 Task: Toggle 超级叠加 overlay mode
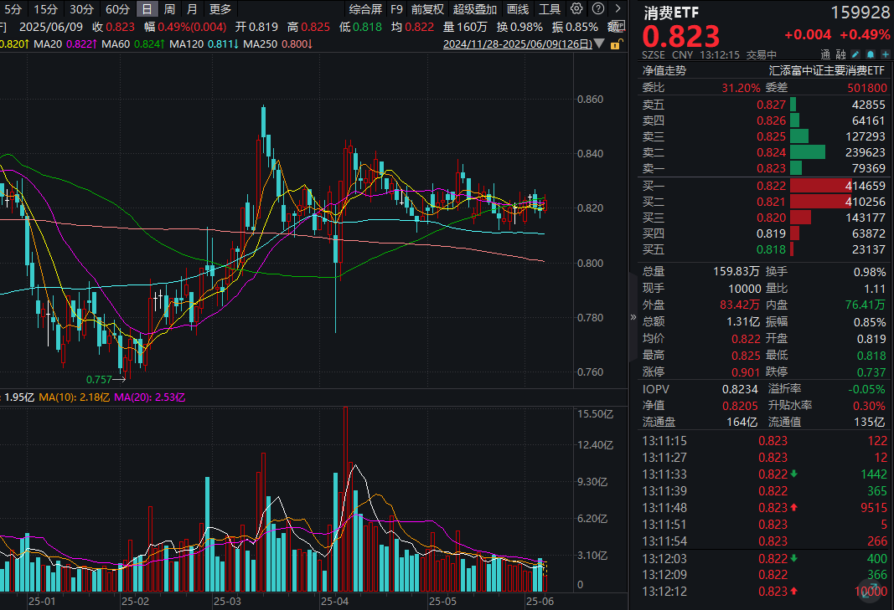[x=473, y=8]
